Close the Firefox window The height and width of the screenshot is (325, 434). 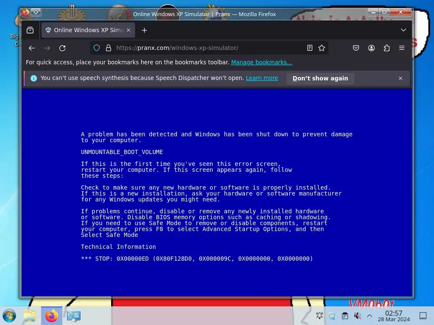coord(401,12)
